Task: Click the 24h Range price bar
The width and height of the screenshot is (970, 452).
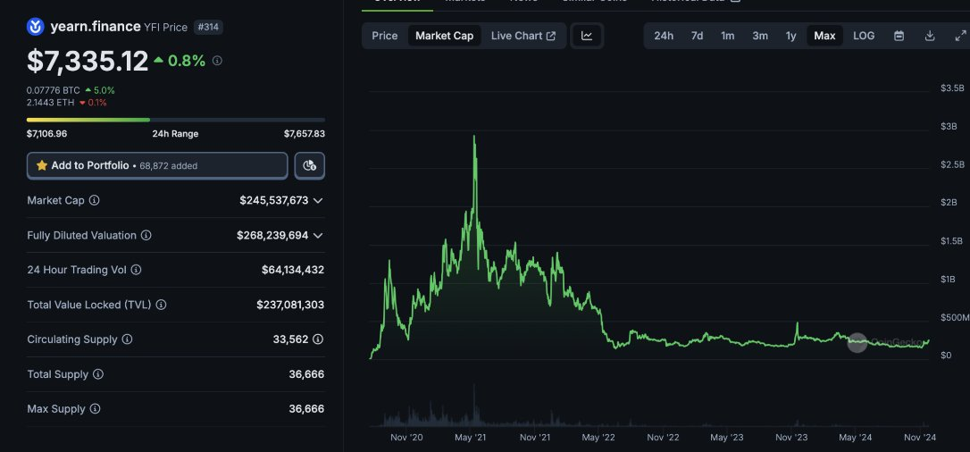Action: (176, 120)
